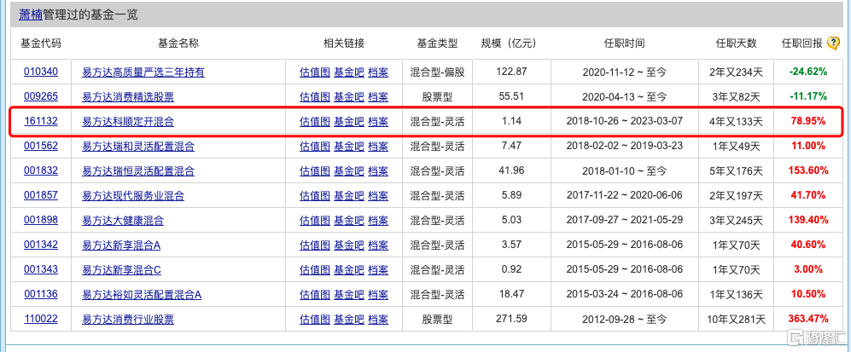Open 易方达新享混合C fund page
851x352 pixels.
[121, 269]
